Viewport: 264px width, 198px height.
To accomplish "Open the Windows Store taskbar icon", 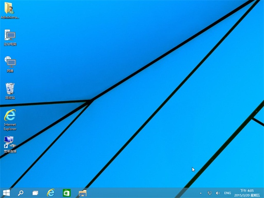I will [66, 193].
